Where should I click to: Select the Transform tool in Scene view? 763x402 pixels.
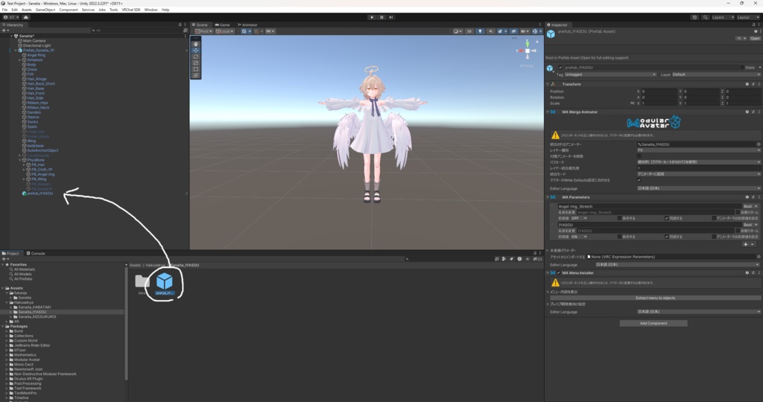pos(196,75)
